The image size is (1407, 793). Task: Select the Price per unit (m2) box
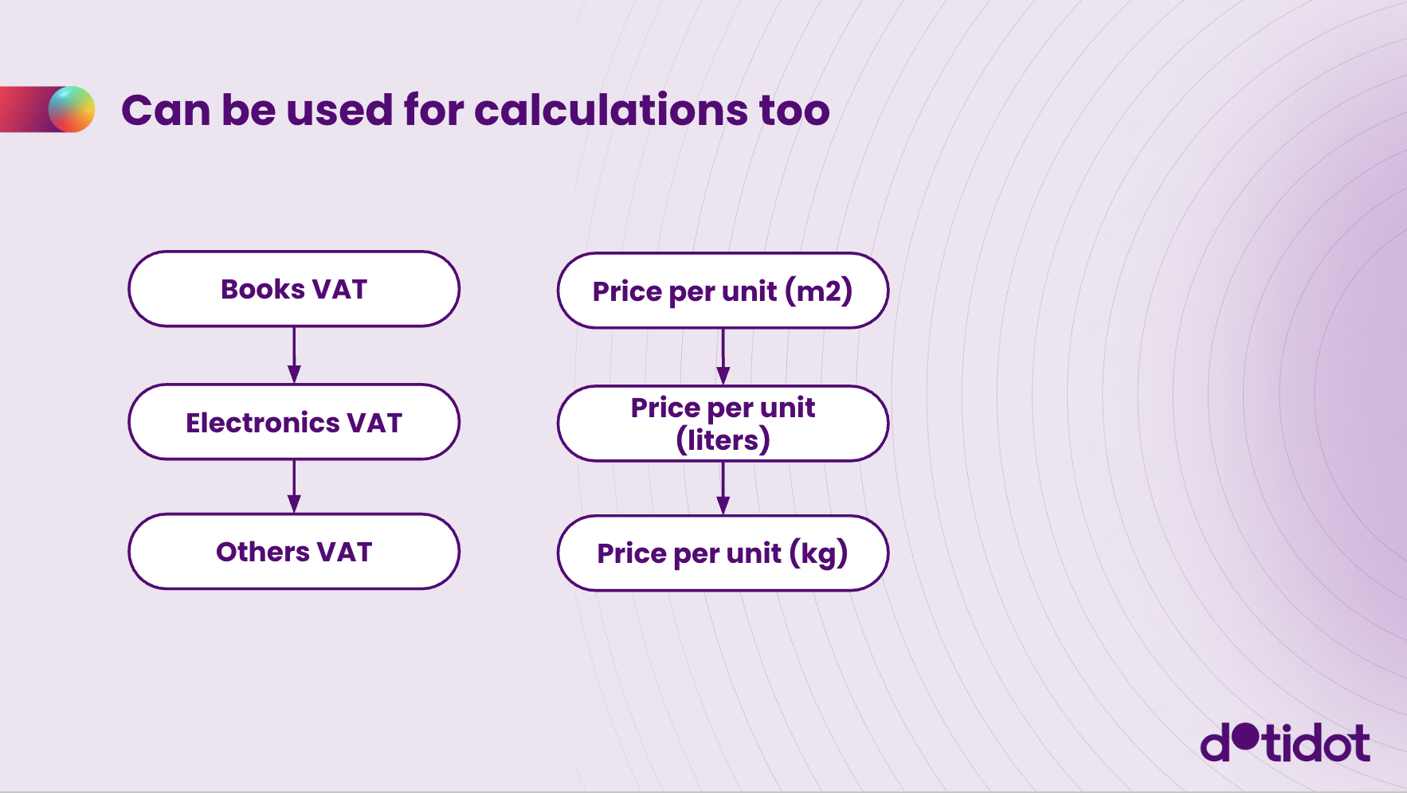point(723,291)
